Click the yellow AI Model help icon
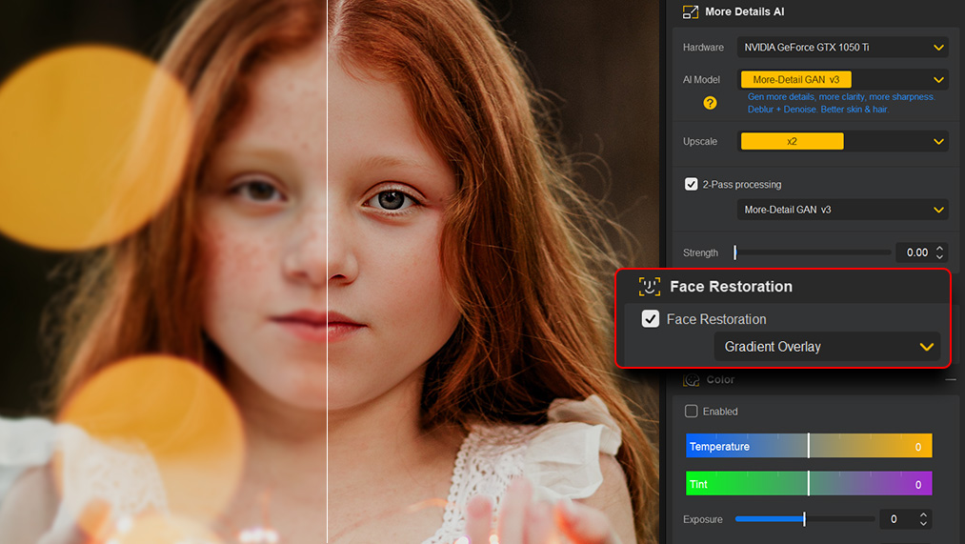The height and width of the screenshot is (544, 965). [710, 103]
